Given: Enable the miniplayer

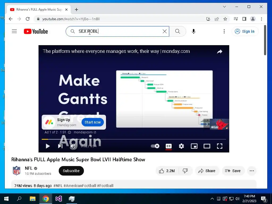Looking at the screenshot, I should (x=194, y=146).
